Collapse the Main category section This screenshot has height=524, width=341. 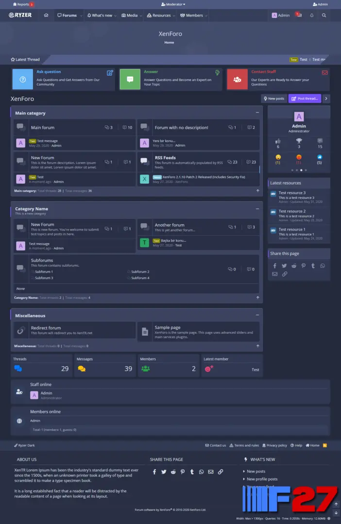coord(257,113)
